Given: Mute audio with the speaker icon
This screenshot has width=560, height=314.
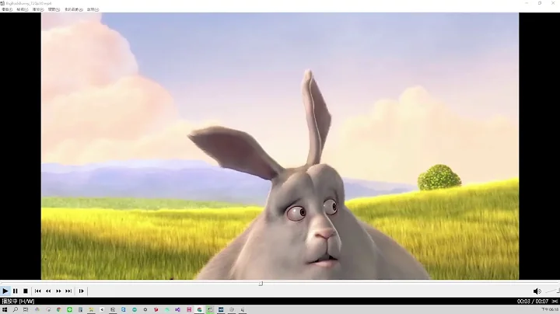Looking at the screenshot, I should click(x=537, y=291).
